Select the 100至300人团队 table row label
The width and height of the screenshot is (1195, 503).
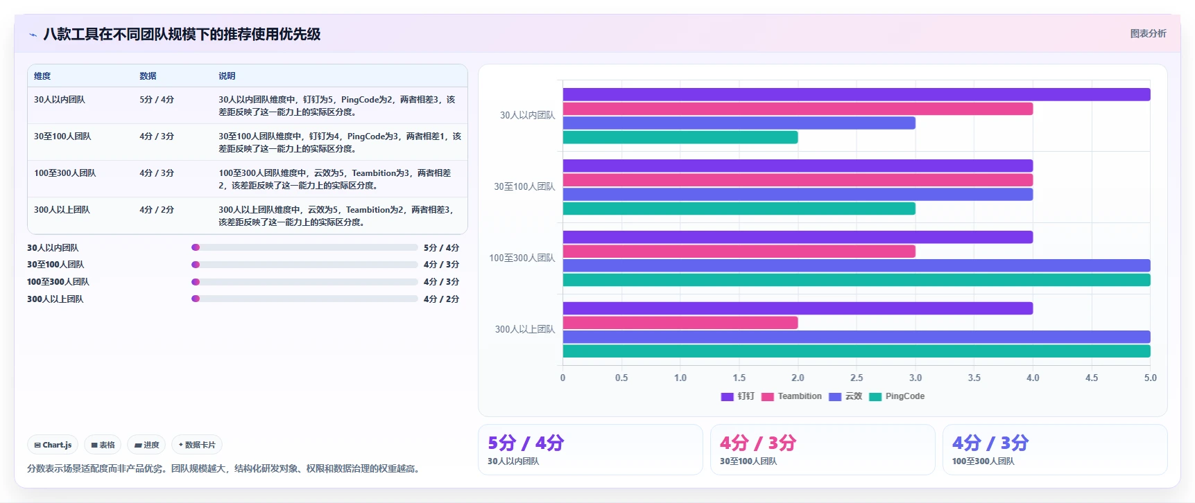pos(65,173)
